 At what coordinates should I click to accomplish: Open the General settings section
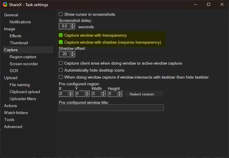pos(11,15)
